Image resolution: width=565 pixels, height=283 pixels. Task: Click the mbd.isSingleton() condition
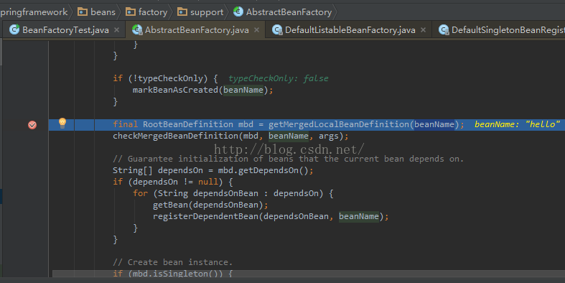tap(177, 274)
